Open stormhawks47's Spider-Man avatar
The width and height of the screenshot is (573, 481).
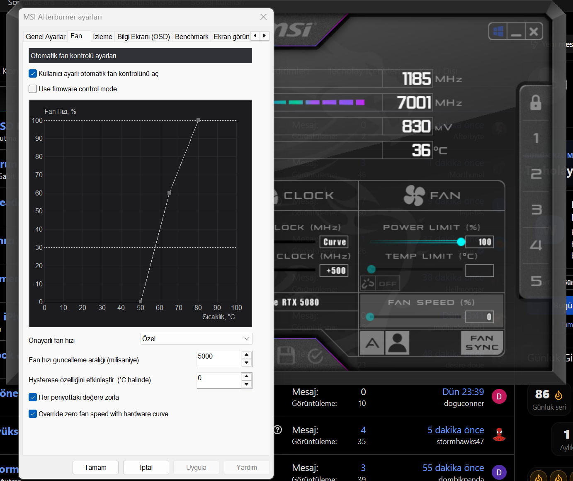tap(499, 435)
